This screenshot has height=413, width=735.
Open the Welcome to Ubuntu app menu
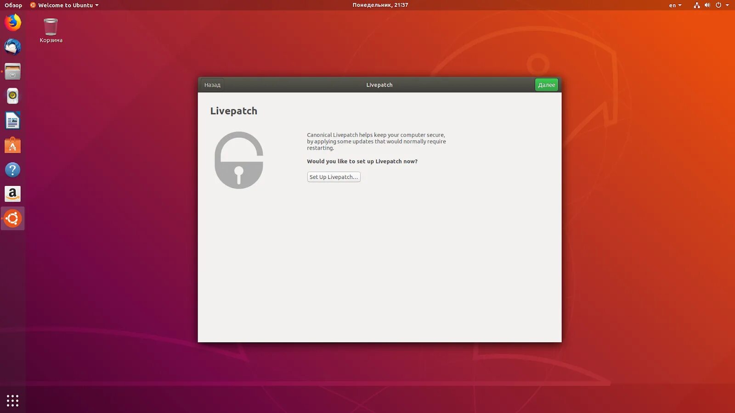coord(64,6)
